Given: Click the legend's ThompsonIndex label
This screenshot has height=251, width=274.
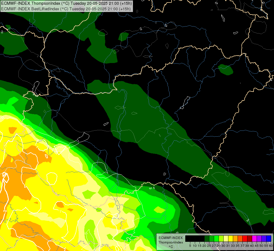Looking at the screenshot, I should [x=171, y=242].
